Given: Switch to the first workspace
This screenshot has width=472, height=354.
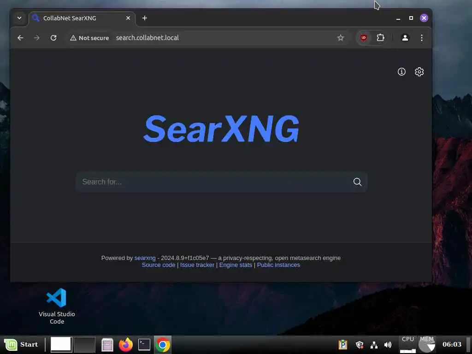Looking at the screenshot, I should tap(61, 344).
